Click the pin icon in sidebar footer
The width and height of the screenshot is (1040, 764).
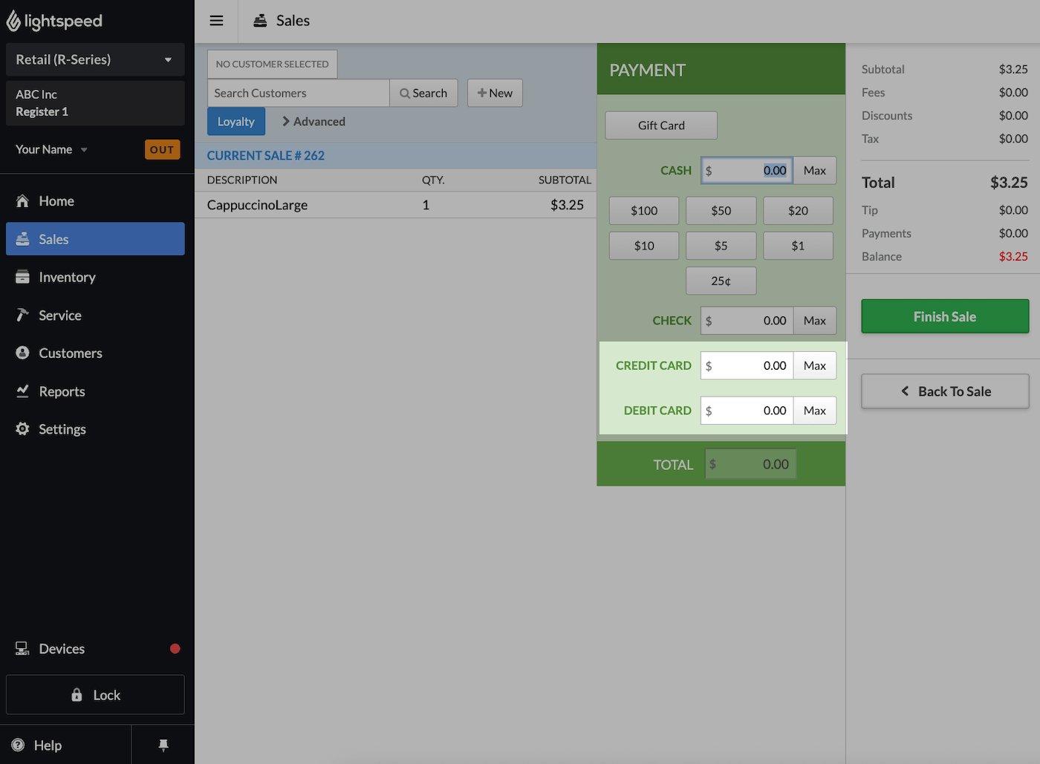[x=163, y=745]
